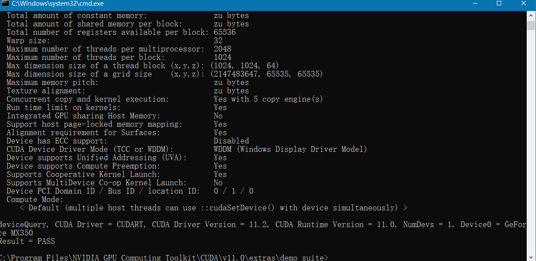Click the registers per block value 65536
The width and height of the screenshot is (536, 261).
click(x=224, y=32)
